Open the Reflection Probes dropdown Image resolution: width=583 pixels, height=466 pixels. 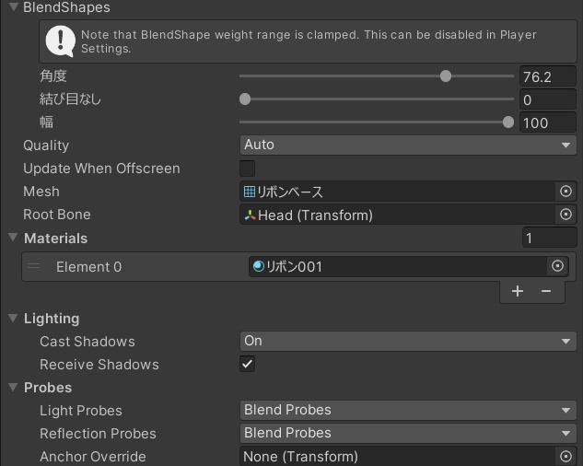point(407,433)
